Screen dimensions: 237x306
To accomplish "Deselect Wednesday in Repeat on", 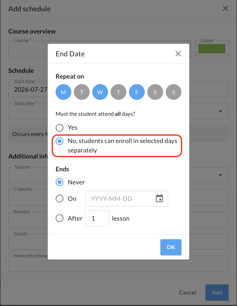I will point(100,92).
